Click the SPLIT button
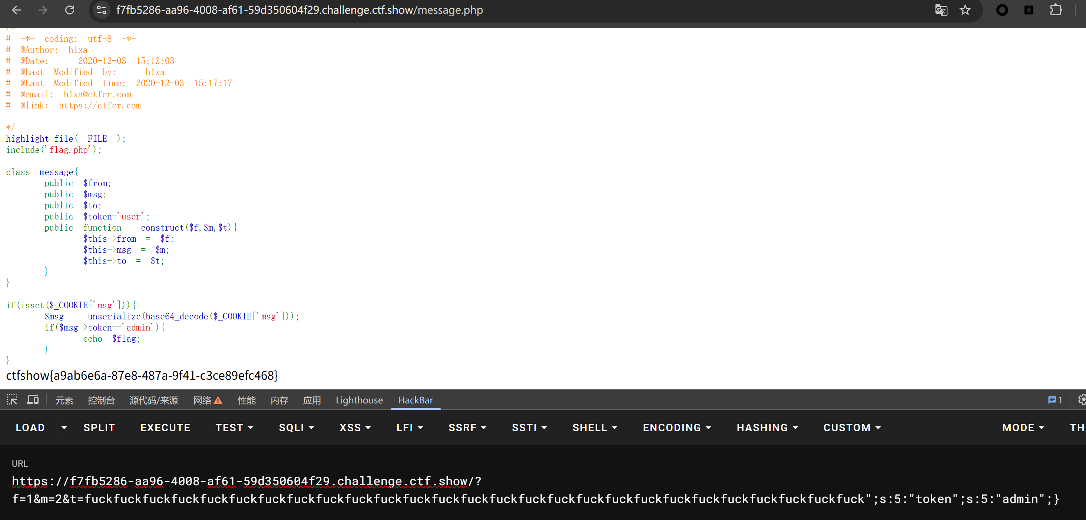Screen dimensions: 1086x520 tap(99, 428)
